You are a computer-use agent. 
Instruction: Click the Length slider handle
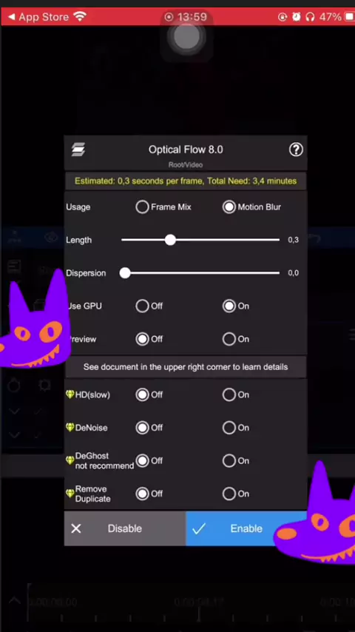[x=170, y=241]
